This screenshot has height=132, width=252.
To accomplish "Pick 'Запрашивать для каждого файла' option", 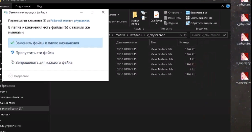I will (x=41, y=62).
